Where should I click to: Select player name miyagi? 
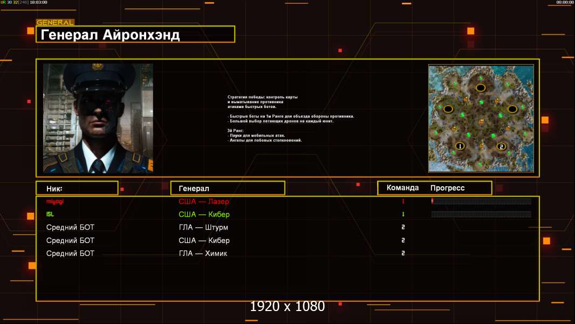[x=55, y=201]
